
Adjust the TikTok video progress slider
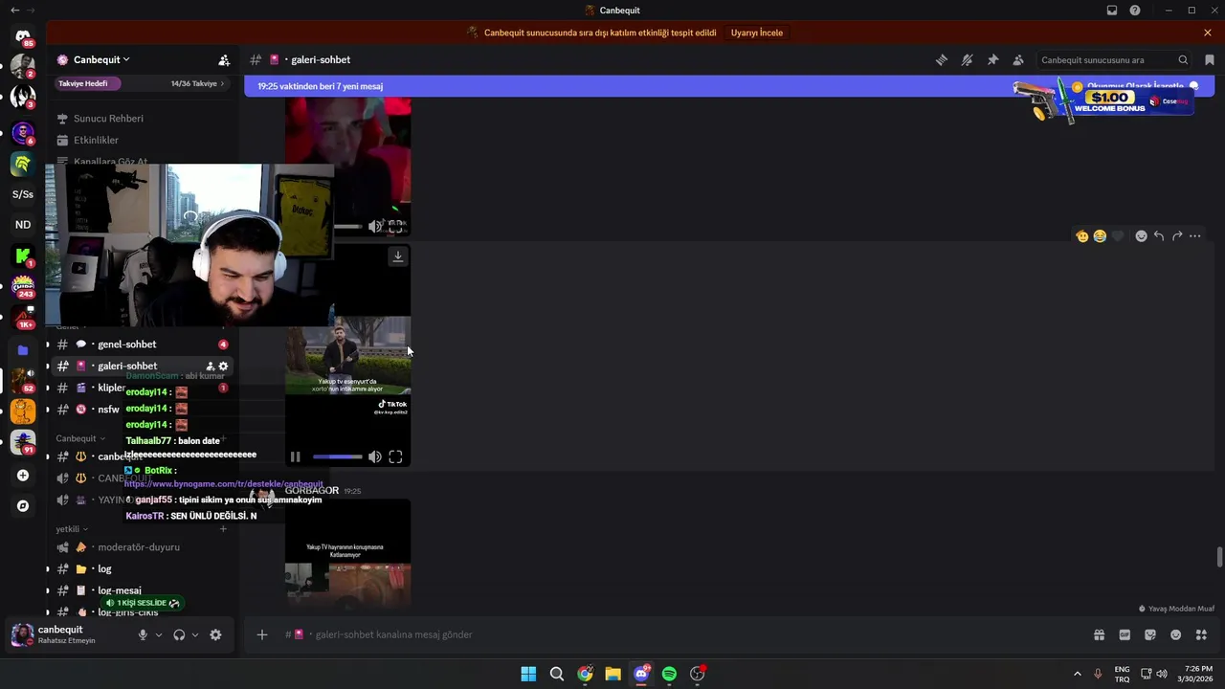tap(337, 457)
